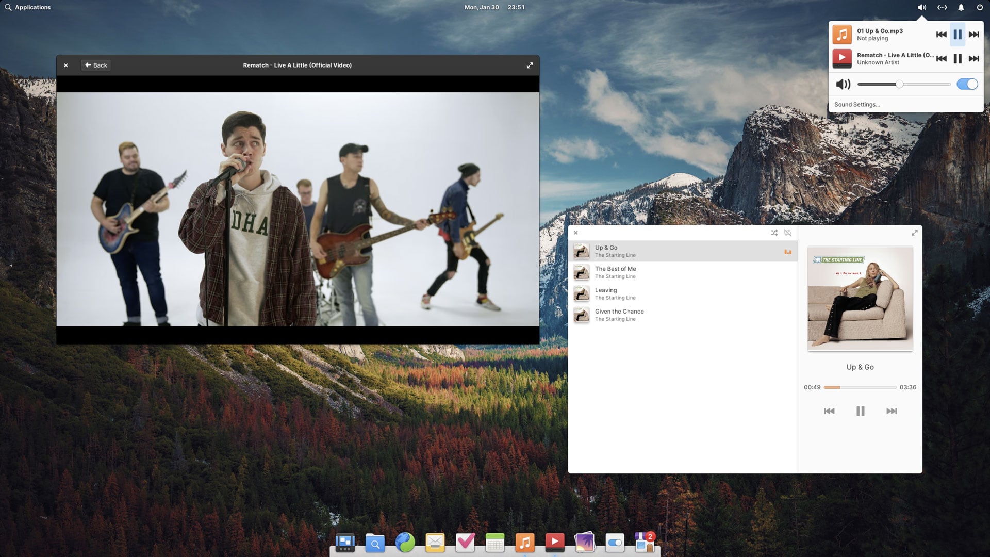This screenshot has width=990, height=557.
Task: Click the Up & Go album art thumbnail
Action: click(x=581, y=251)
